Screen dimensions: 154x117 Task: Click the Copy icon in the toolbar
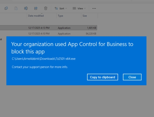6,8
